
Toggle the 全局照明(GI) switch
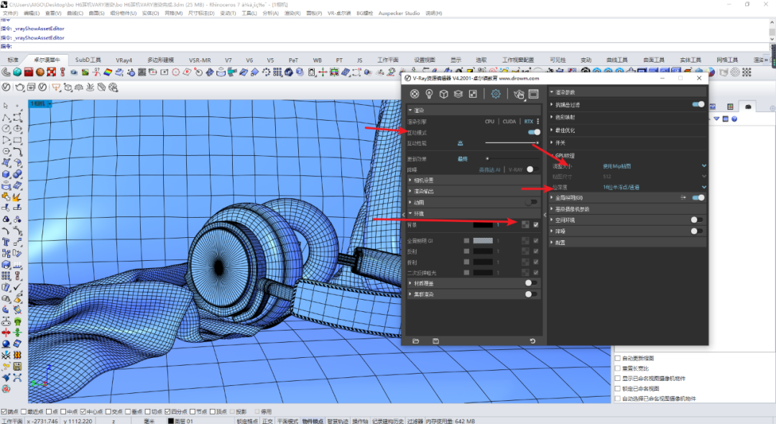click(698, 198)
